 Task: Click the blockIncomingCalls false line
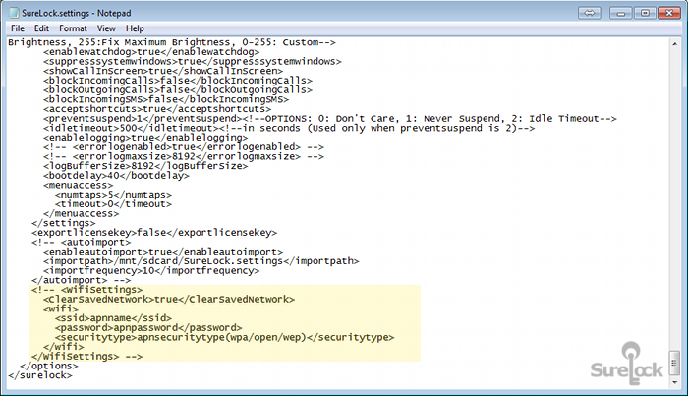178,81
